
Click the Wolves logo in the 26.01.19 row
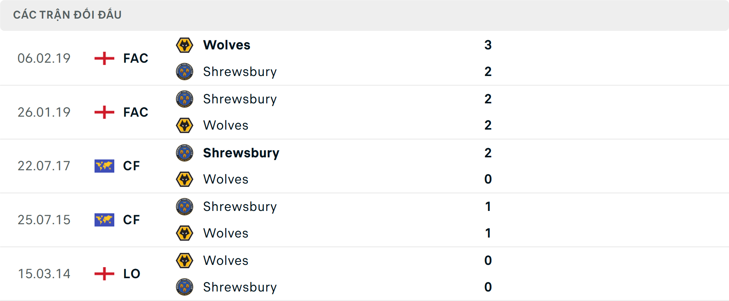tap(185, 125)
